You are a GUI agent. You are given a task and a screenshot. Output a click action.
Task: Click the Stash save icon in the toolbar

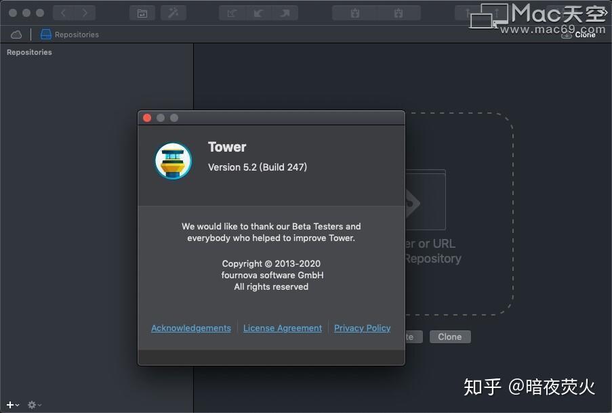(354, 12)
